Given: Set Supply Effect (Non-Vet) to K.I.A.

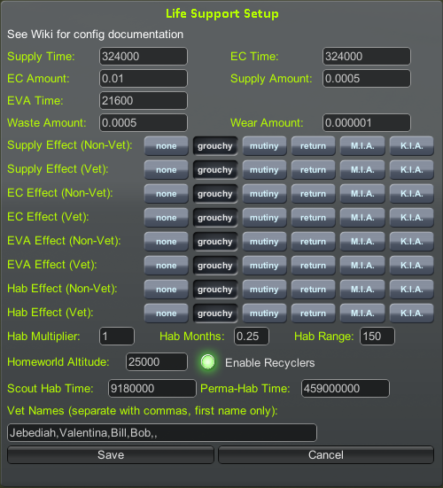Looking at the screenshot, I should click(x=412, y=145).
